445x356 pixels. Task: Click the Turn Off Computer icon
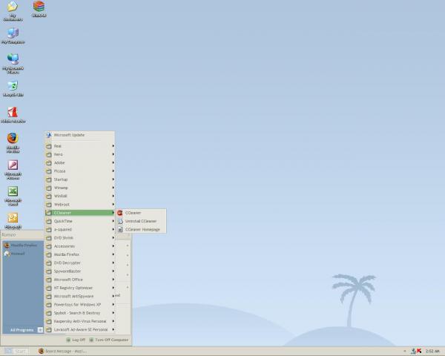point(91,340)
